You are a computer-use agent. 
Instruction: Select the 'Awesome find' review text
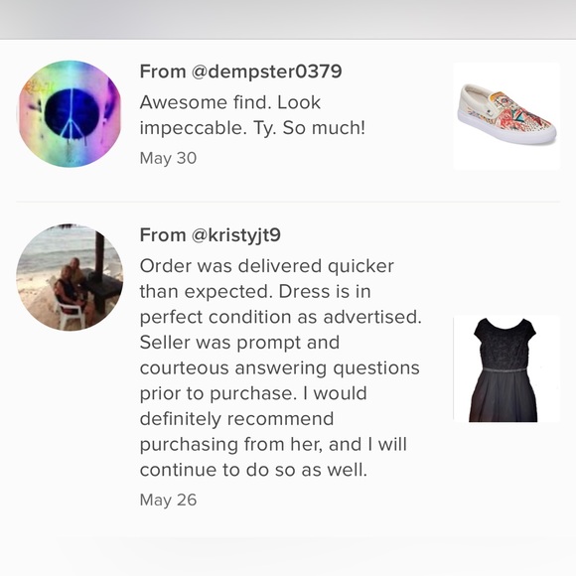tap(252, 115)
